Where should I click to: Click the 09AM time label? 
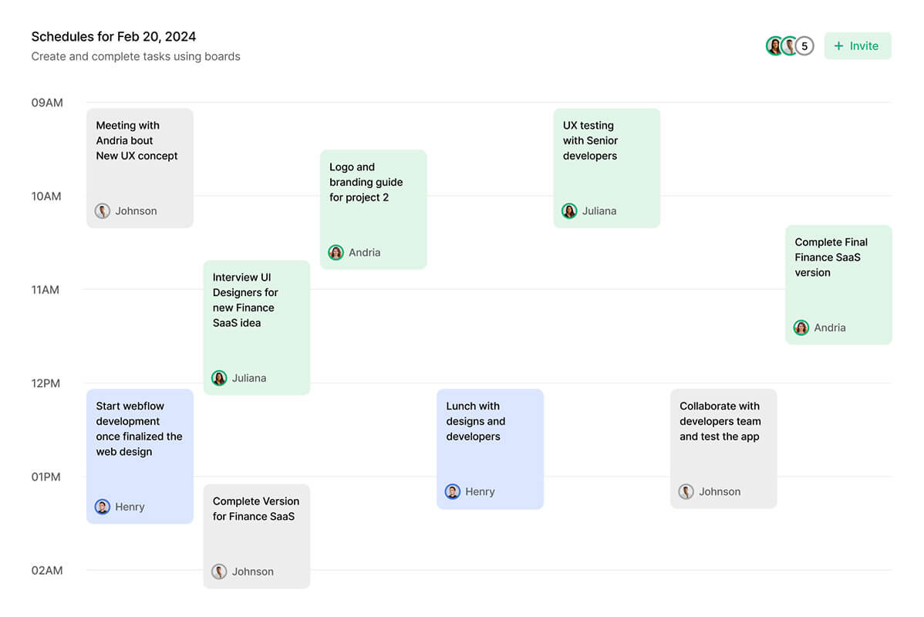click(47, 103)
